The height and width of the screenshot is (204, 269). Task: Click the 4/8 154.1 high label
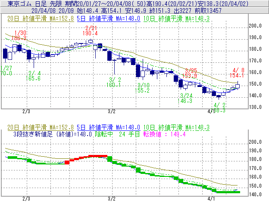tap(237, 73)
